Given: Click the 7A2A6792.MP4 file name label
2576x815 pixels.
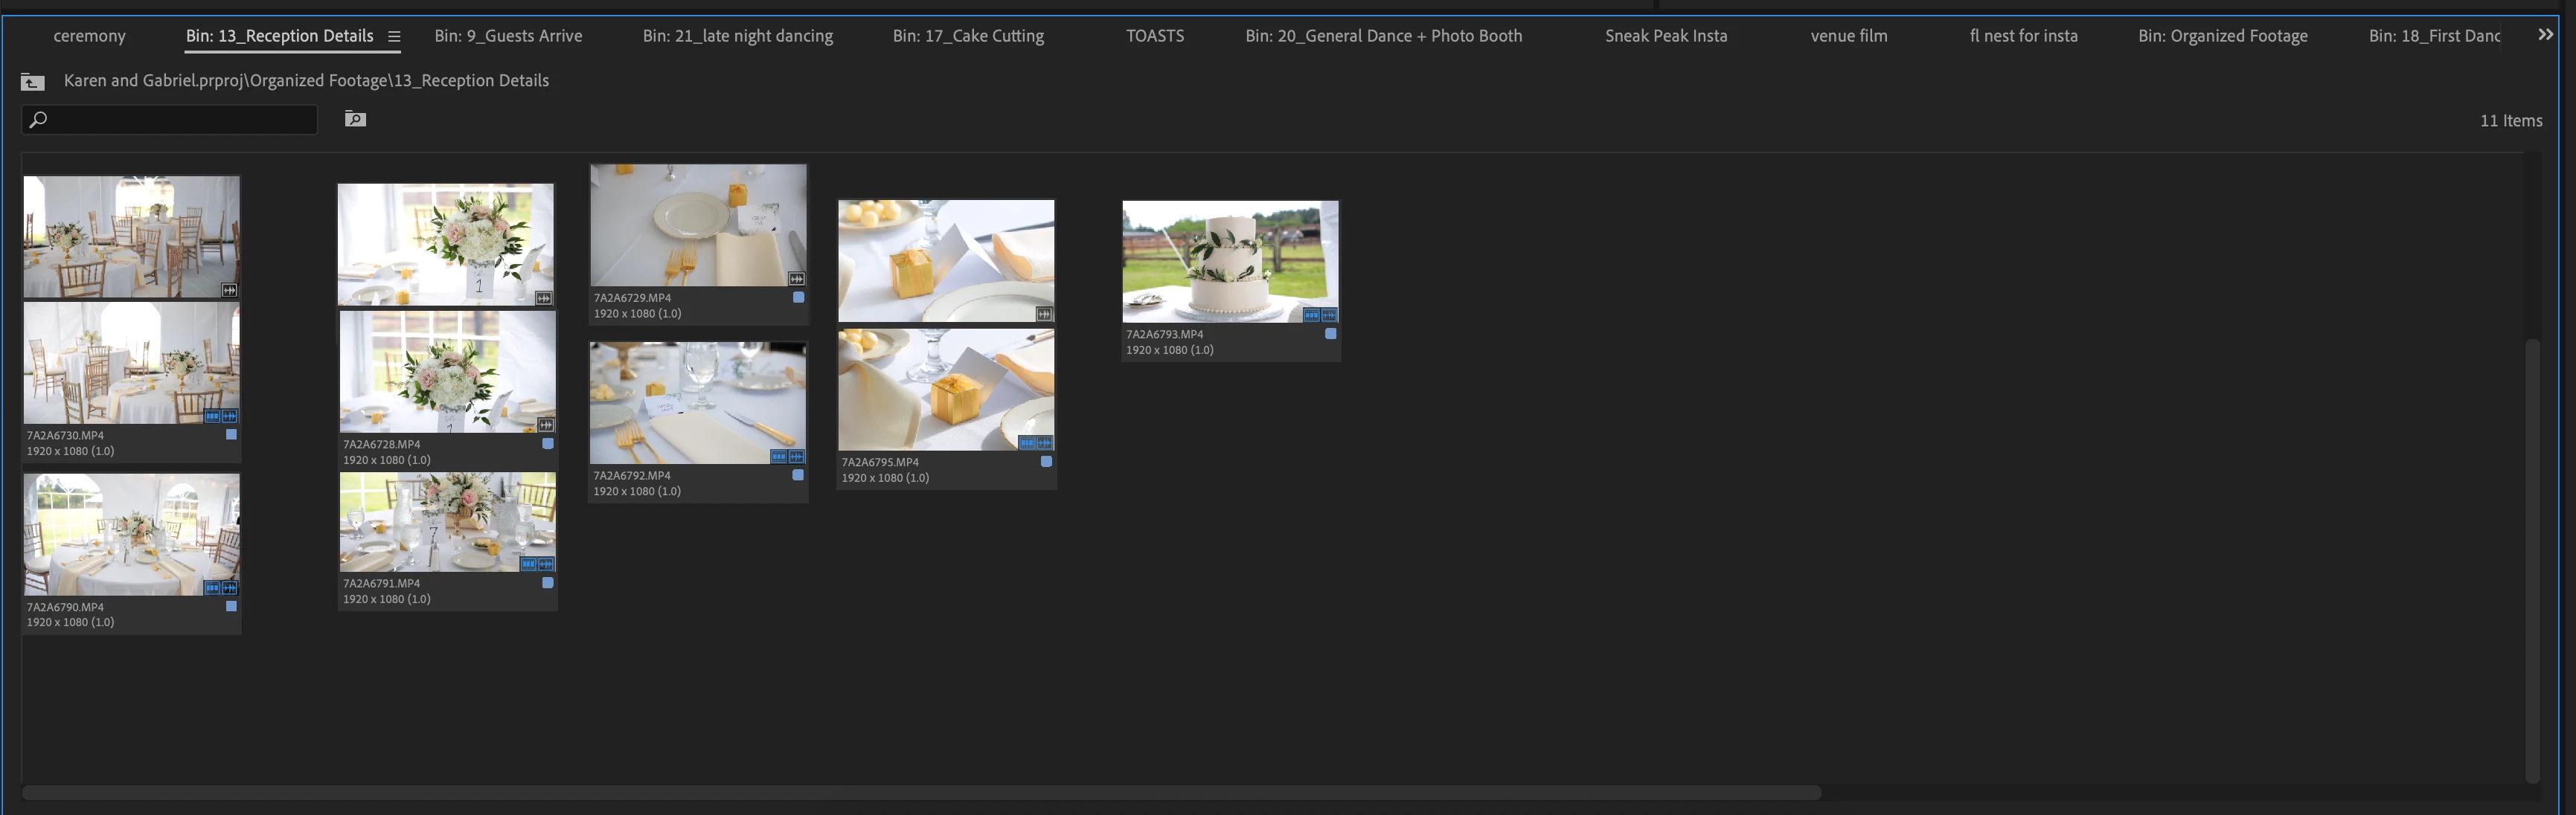Looking at the screenshot, I should (x=632, y=475).
